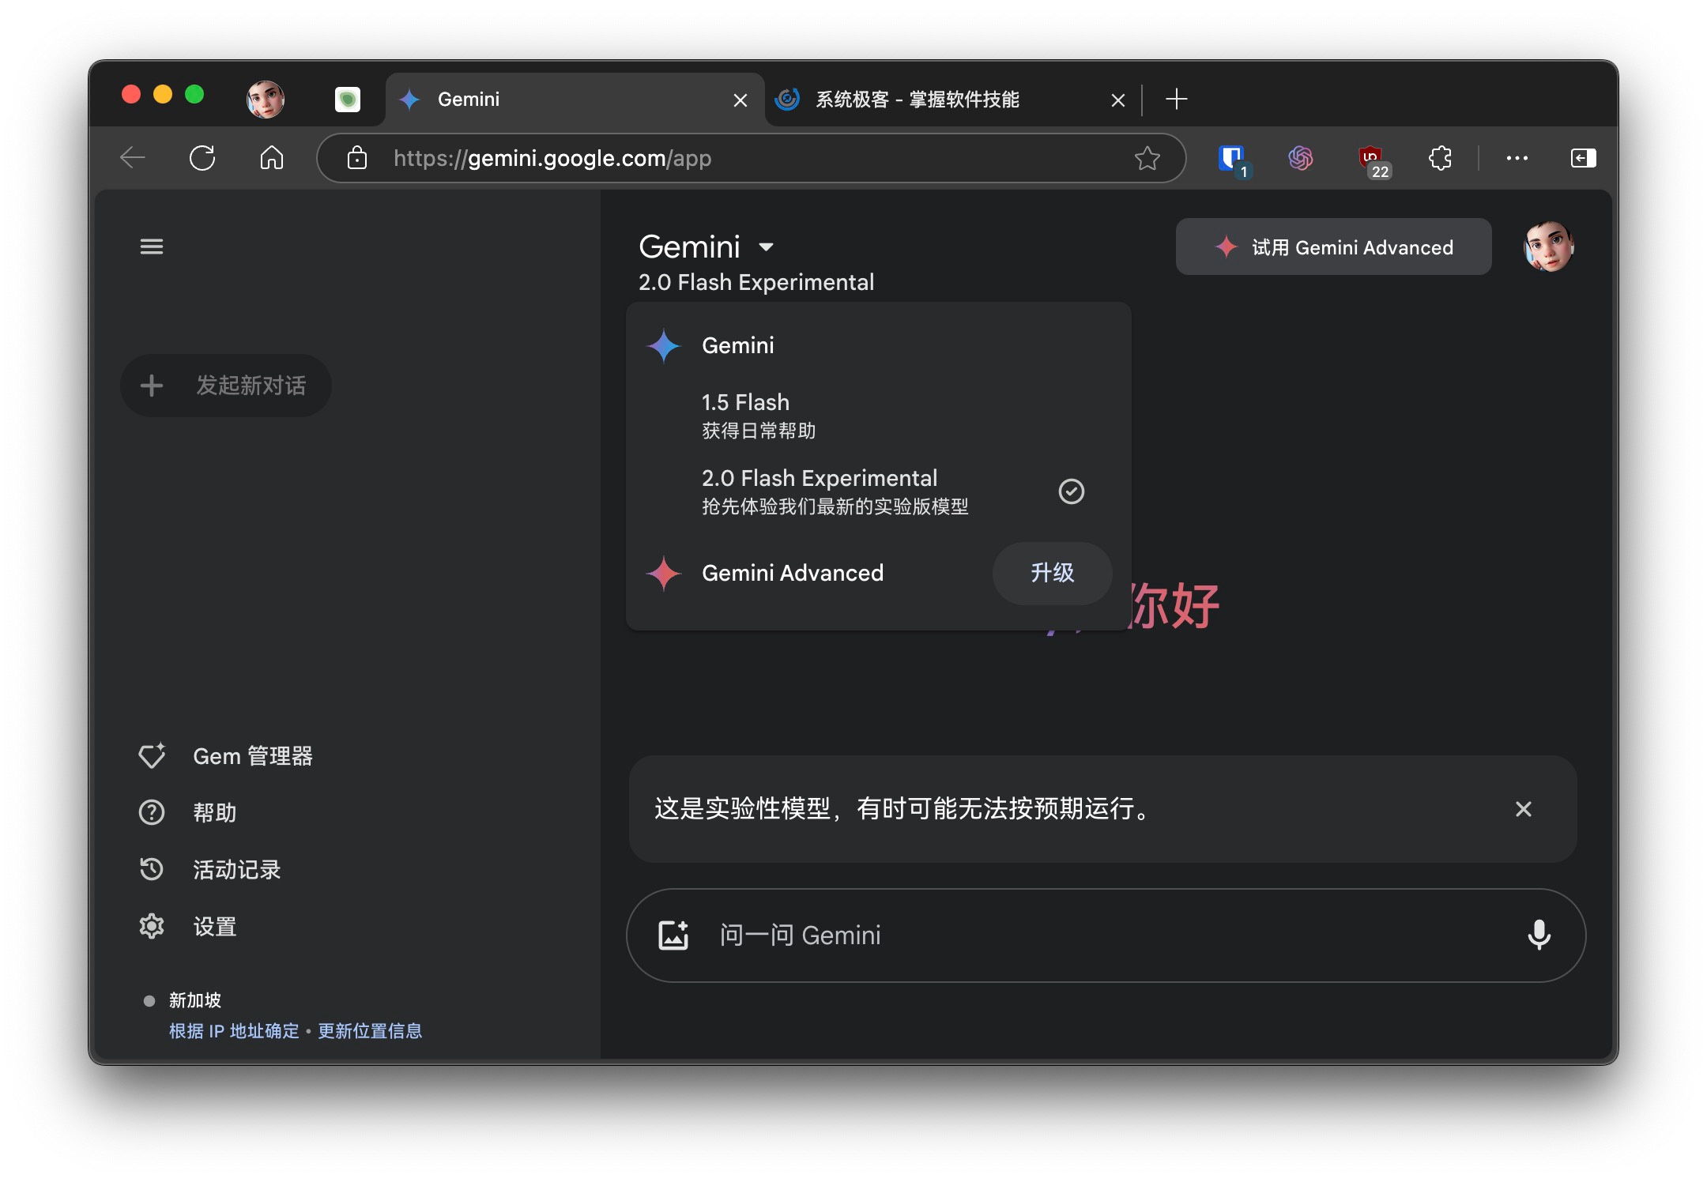Click the Gemini Advanced menu entry
The width and height of the screenshot is (1707, 1182).
click(x=793, y=573)
